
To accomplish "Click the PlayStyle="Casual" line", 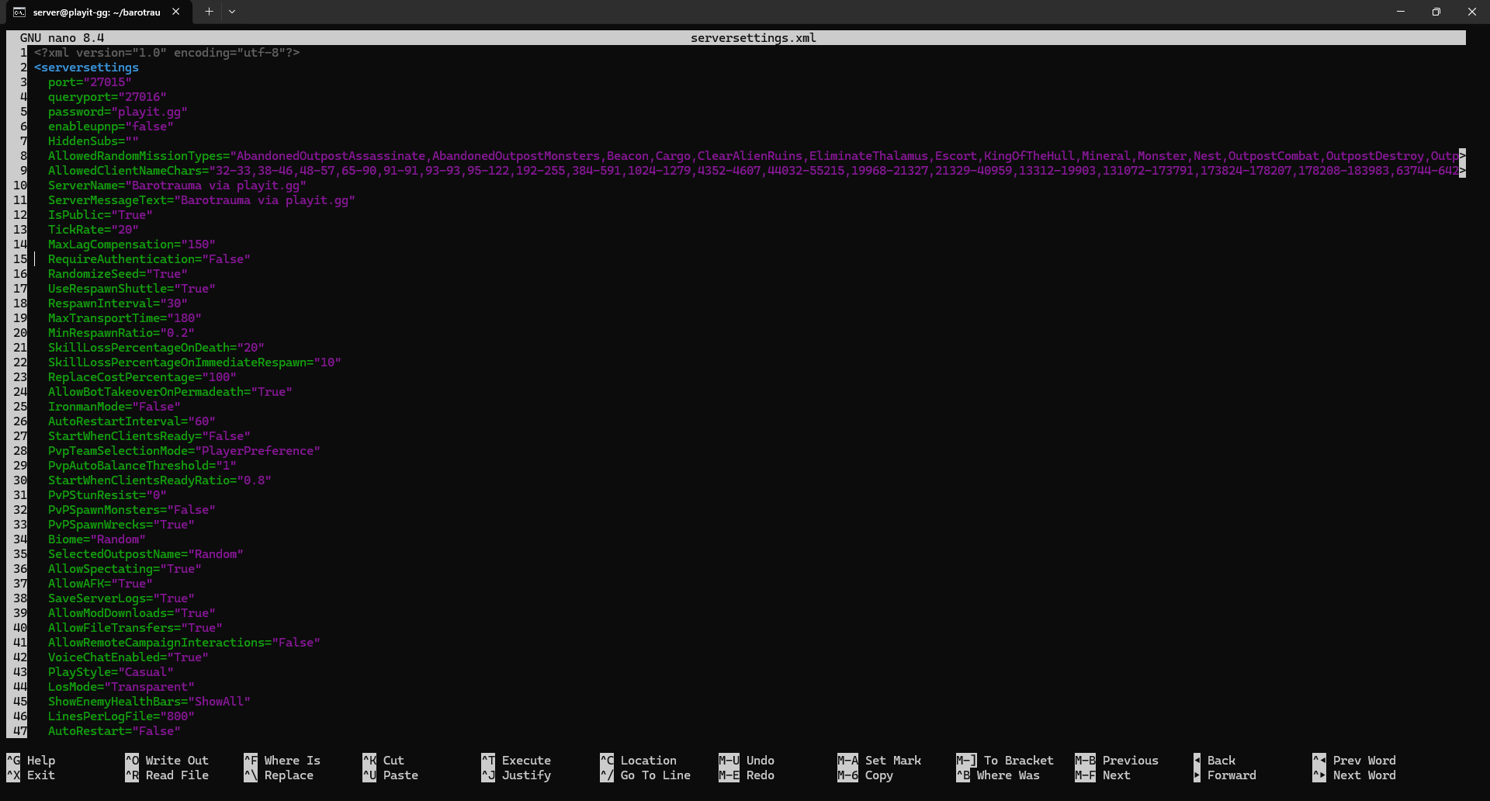I will (x=111, y=672).
